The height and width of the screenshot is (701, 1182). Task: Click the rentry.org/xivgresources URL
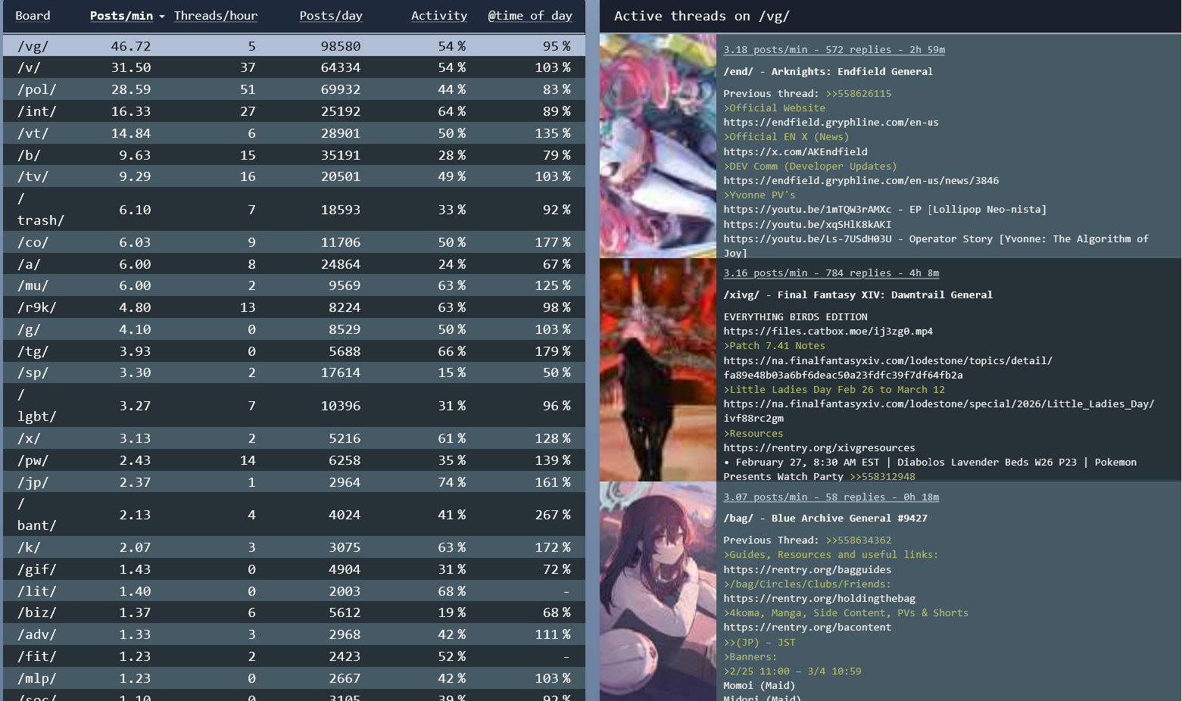click(819, 448)
